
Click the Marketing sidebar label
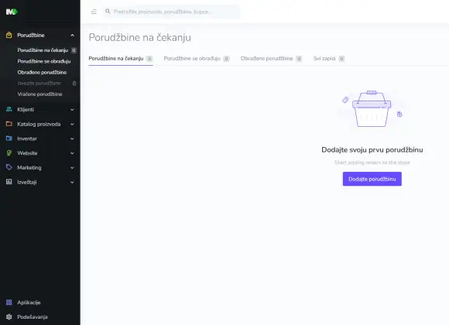coord(29,168)
